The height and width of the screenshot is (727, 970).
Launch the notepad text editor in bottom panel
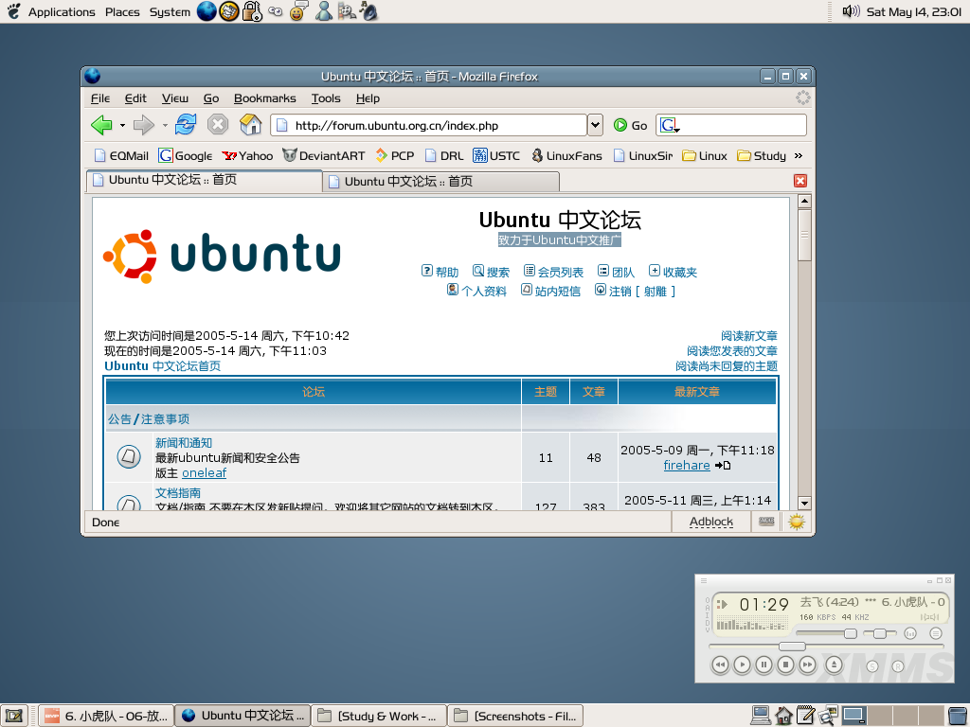tap(805, 716)
